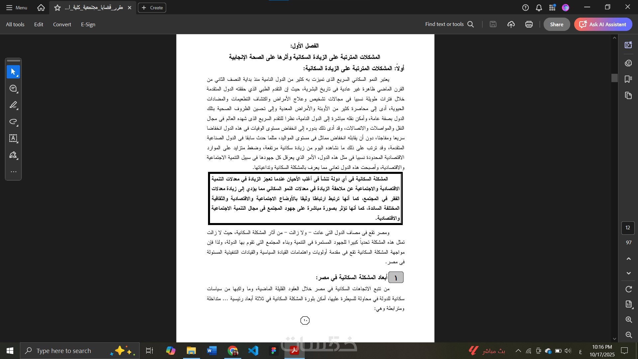Go to next page down chevron
This screenshot has width=638, height=359.
628,273
